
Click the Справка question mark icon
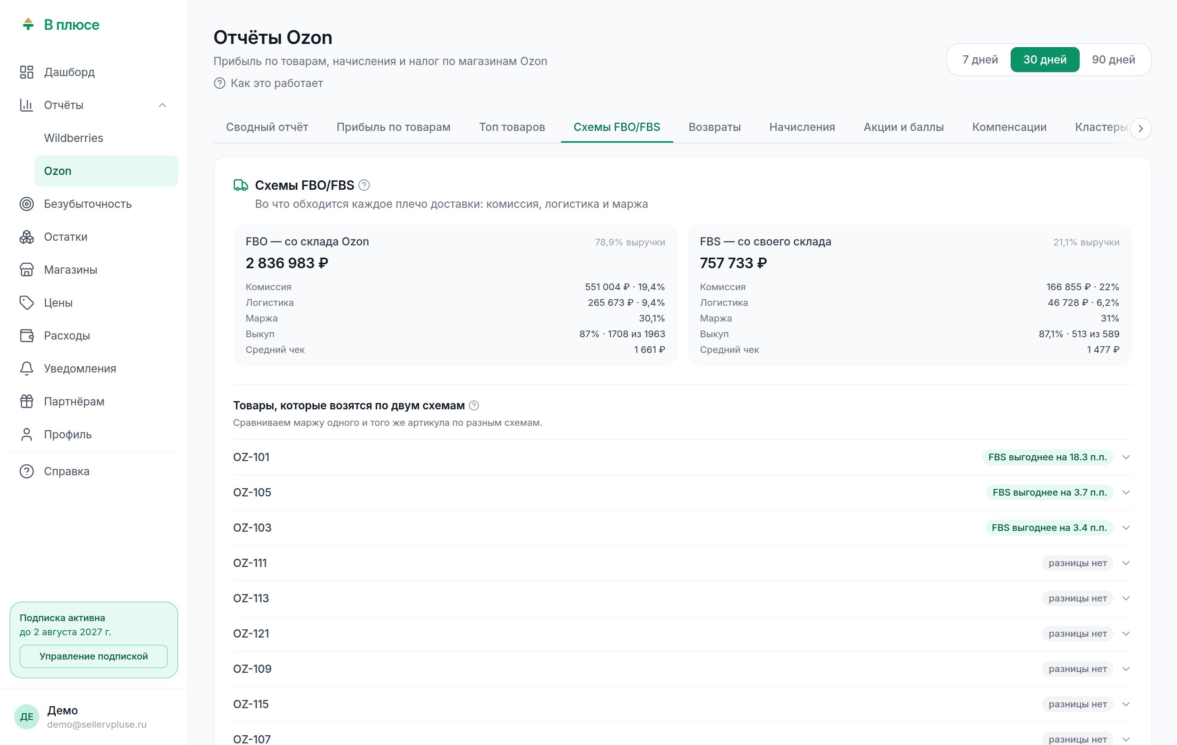tap(26, 471)
